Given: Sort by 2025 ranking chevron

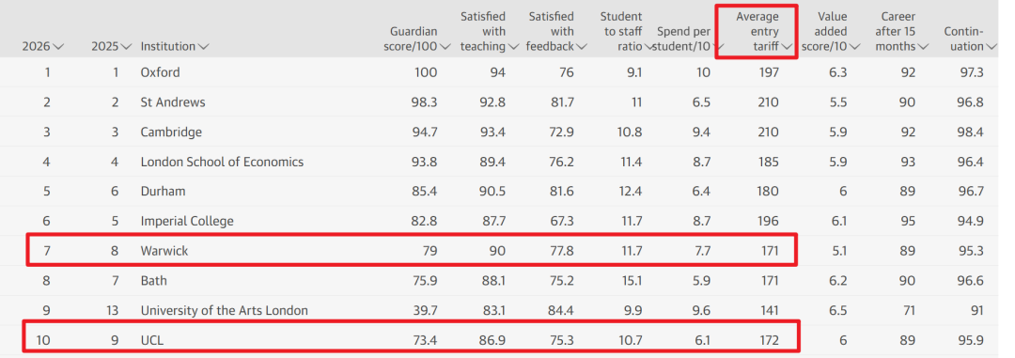Looking at the screenshot, I should point(126,47).
